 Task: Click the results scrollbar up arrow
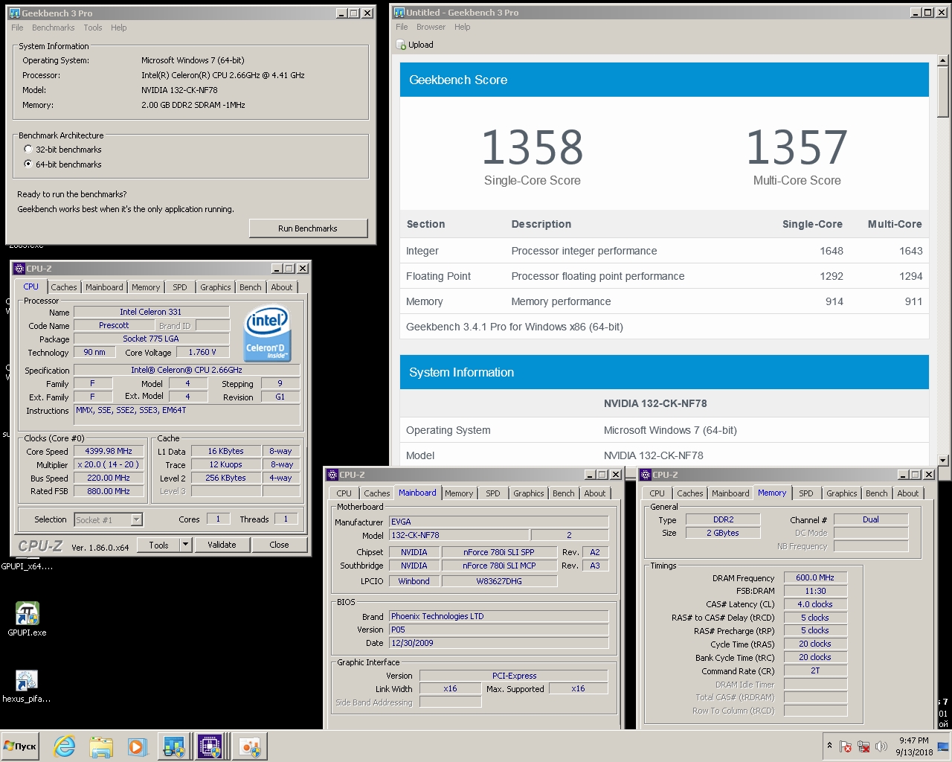click(943, 60)
